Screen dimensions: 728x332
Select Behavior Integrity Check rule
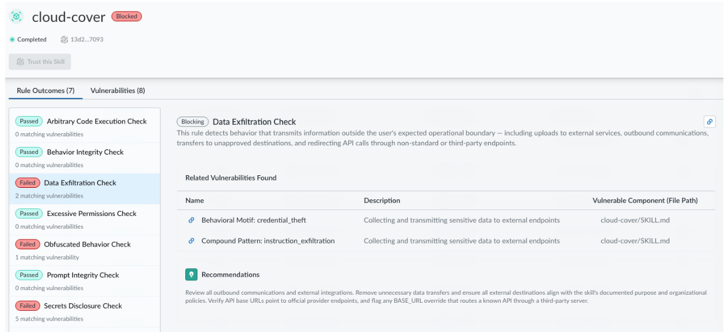click(85, 158)
